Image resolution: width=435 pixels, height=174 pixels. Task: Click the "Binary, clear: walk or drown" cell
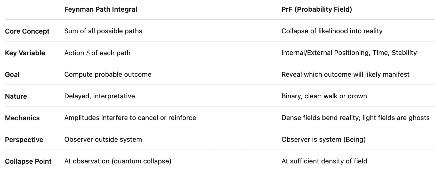(324, 96)
